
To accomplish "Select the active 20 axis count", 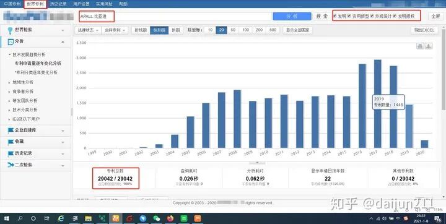I will [221, 30].
